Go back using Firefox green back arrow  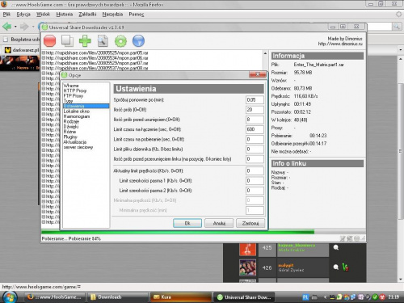pyautogui.click(x=6, y=27)
